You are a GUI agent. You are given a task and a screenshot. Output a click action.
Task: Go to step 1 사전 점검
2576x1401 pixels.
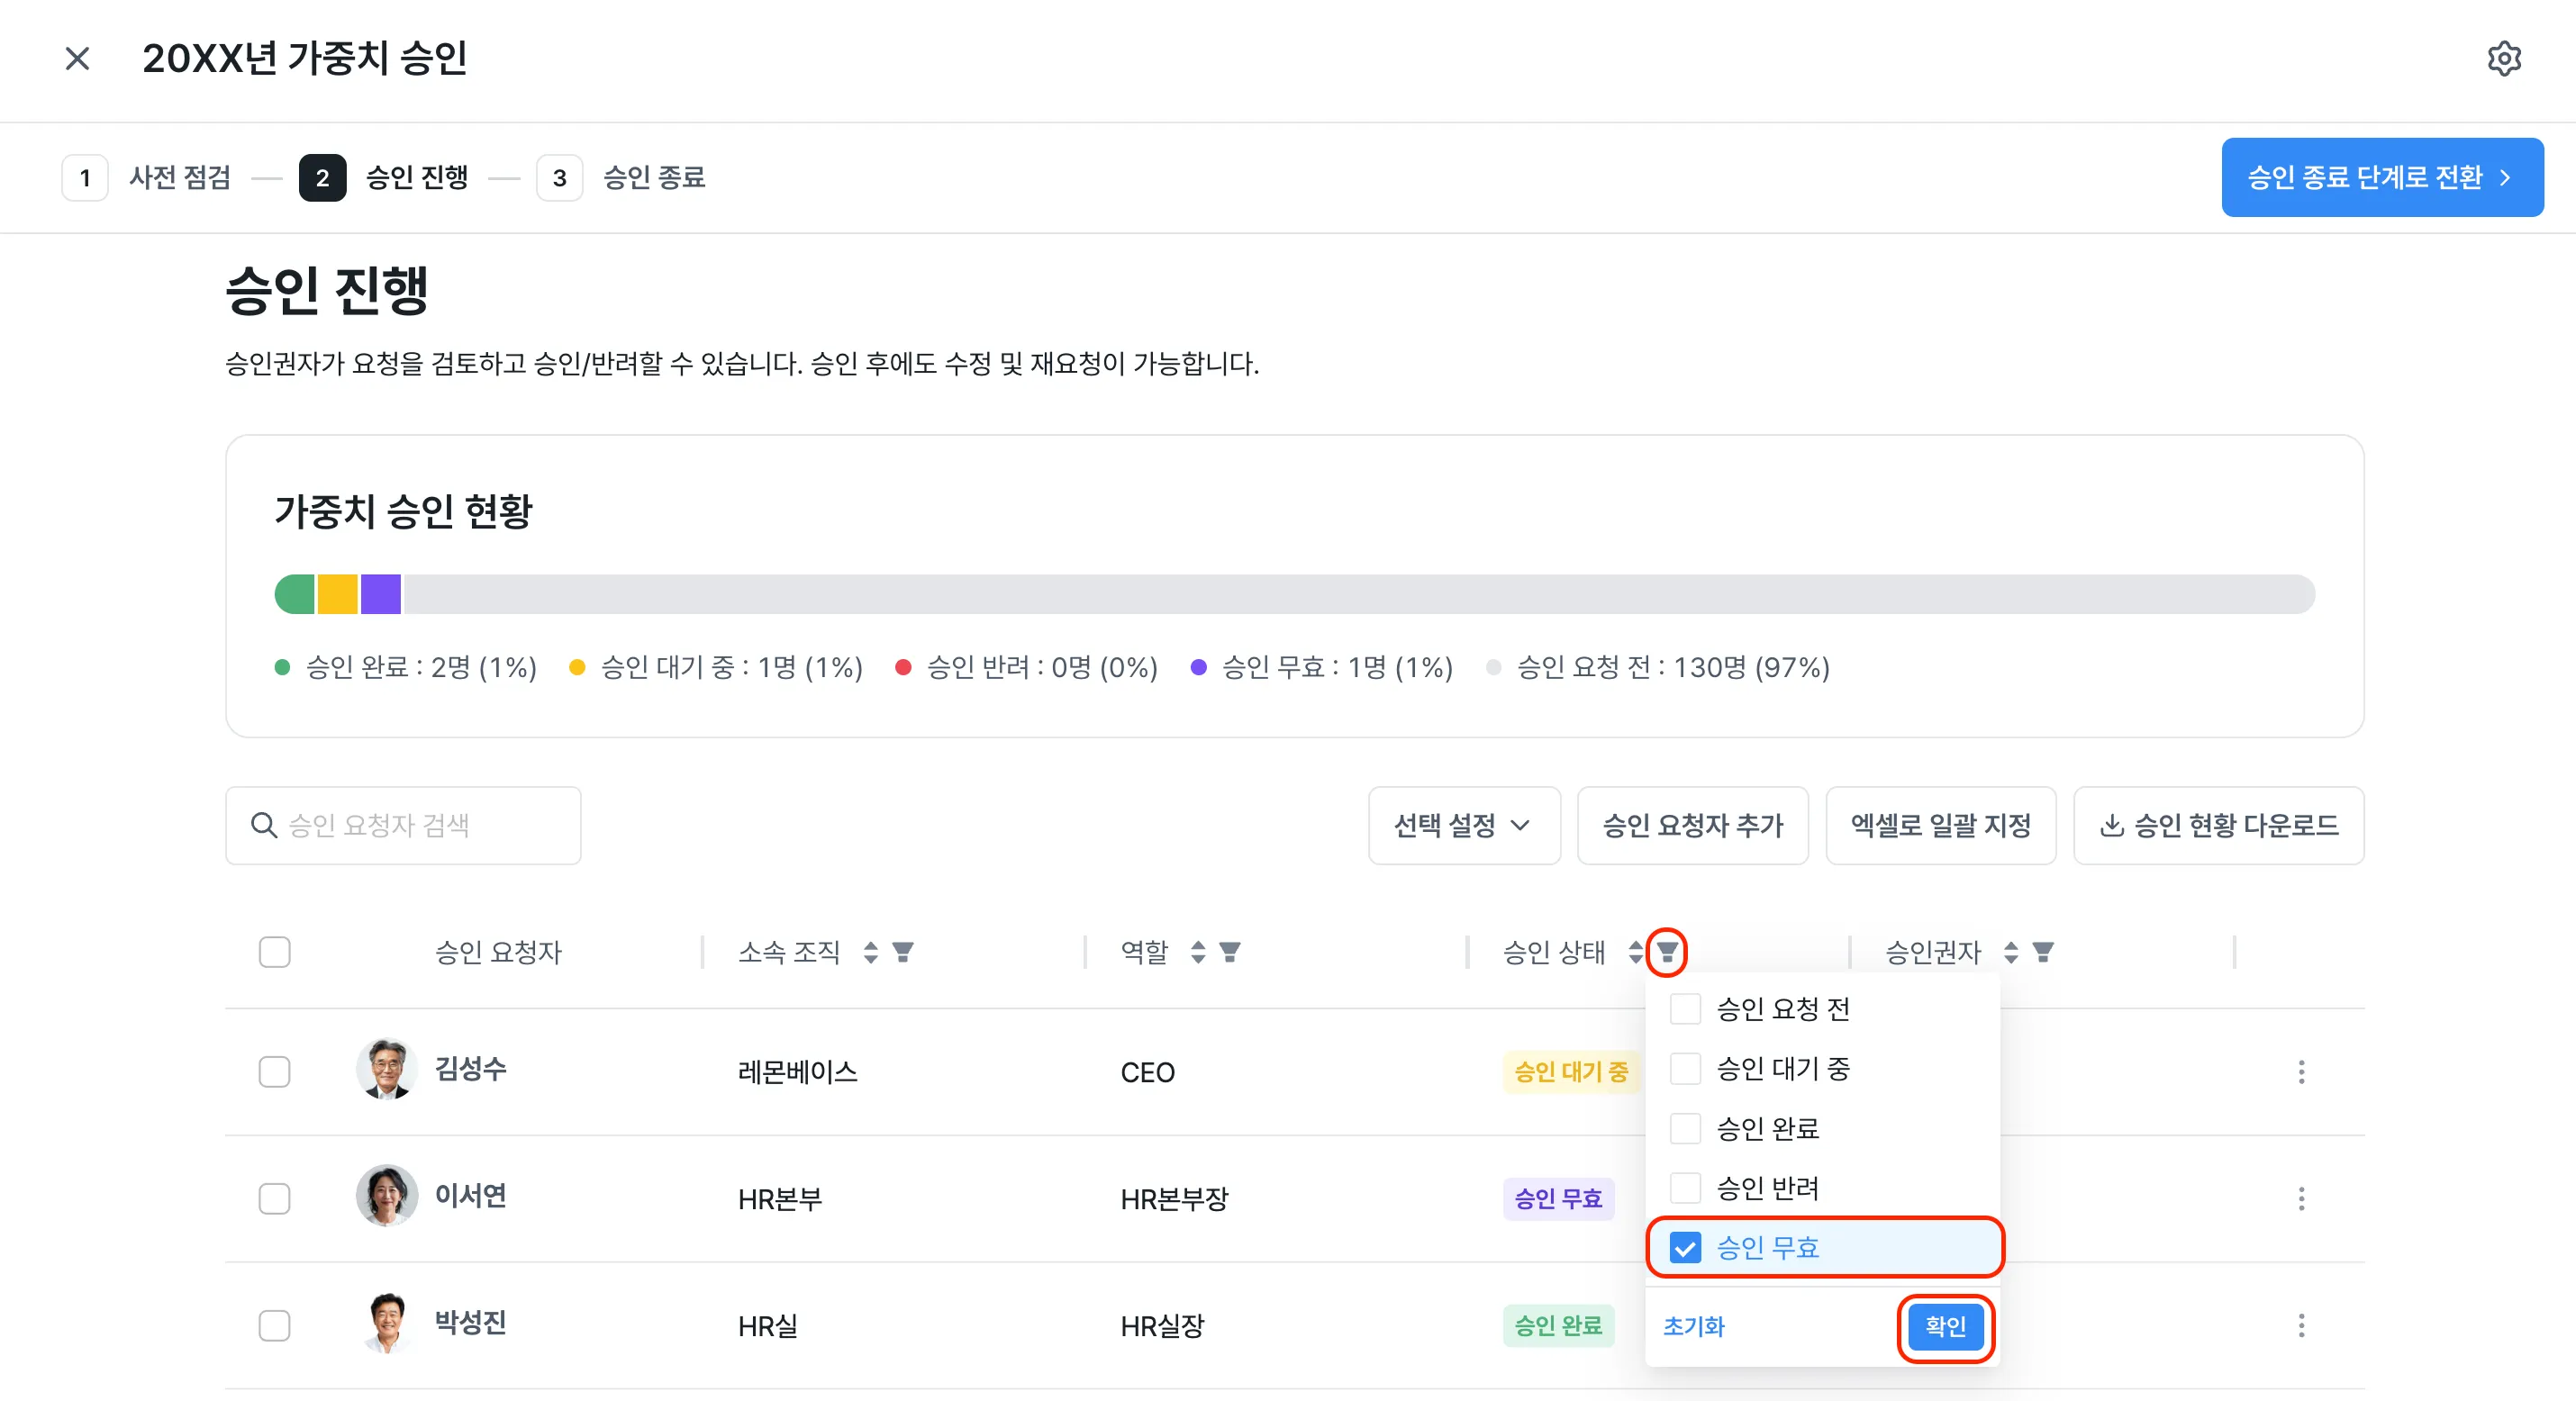[147, 178]
